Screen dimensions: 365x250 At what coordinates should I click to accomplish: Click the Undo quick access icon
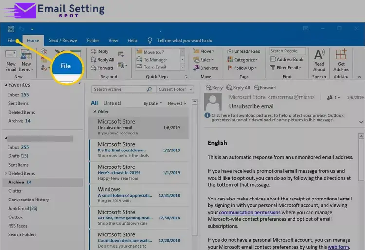click(x=21, y=29)
